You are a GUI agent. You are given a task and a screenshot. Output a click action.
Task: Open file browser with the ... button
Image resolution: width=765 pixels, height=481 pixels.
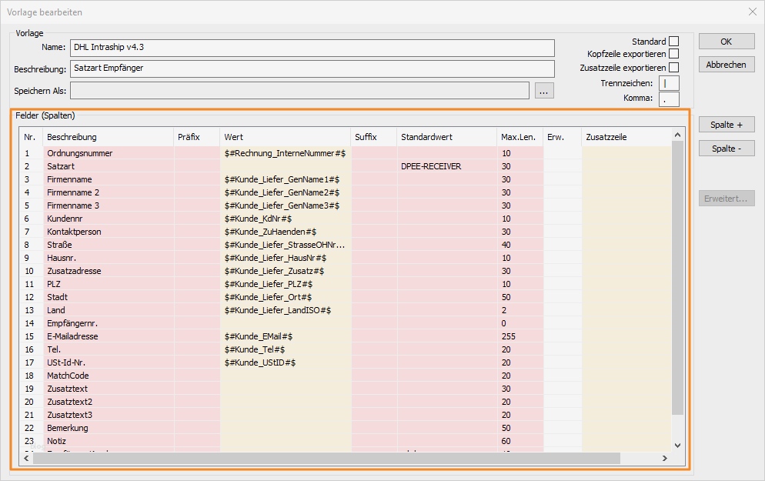click(544, 91)
